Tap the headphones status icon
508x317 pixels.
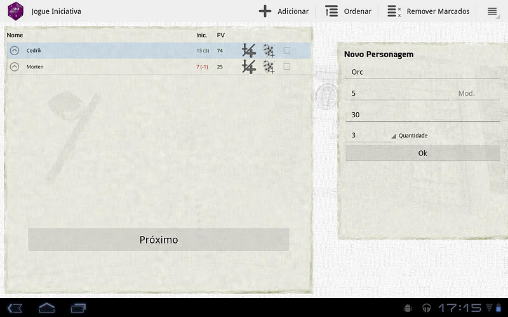pyautogui.click(x=426, y=308)
